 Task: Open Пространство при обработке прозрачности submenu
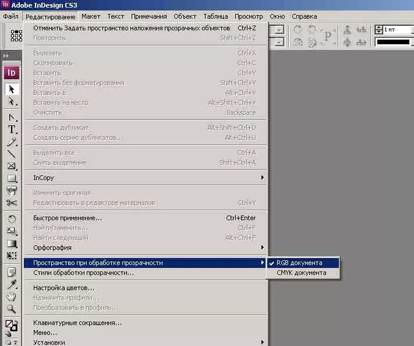tap(146, 263)
